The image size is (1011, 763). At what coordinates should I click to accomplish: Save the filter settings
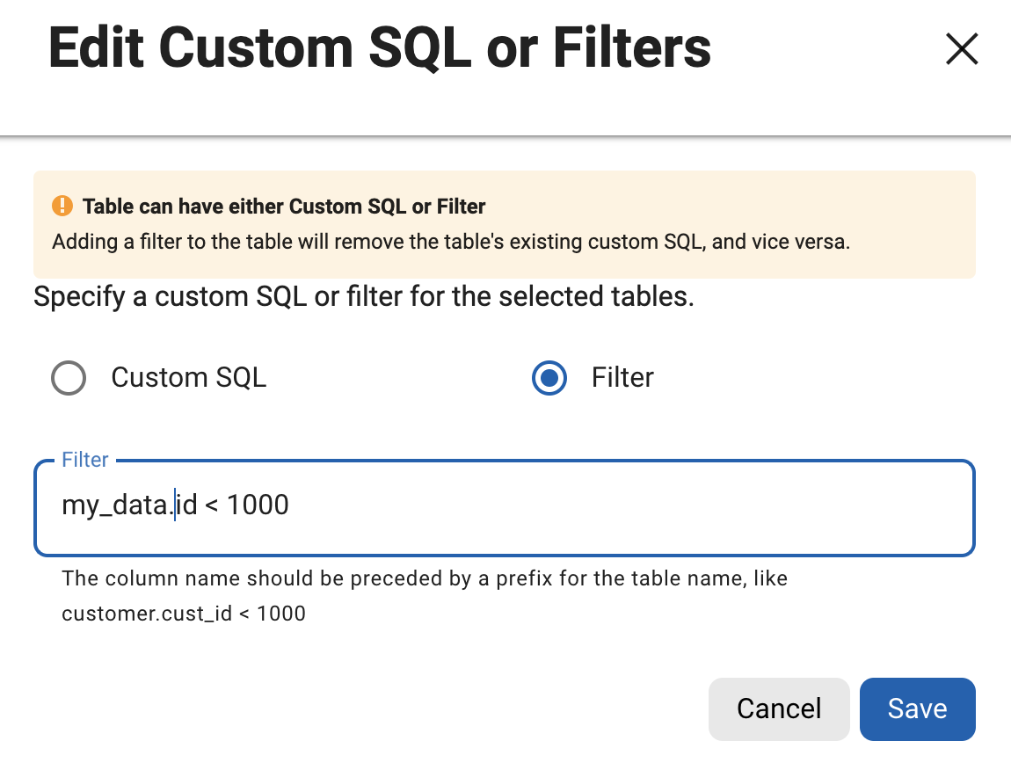[917, 708]
